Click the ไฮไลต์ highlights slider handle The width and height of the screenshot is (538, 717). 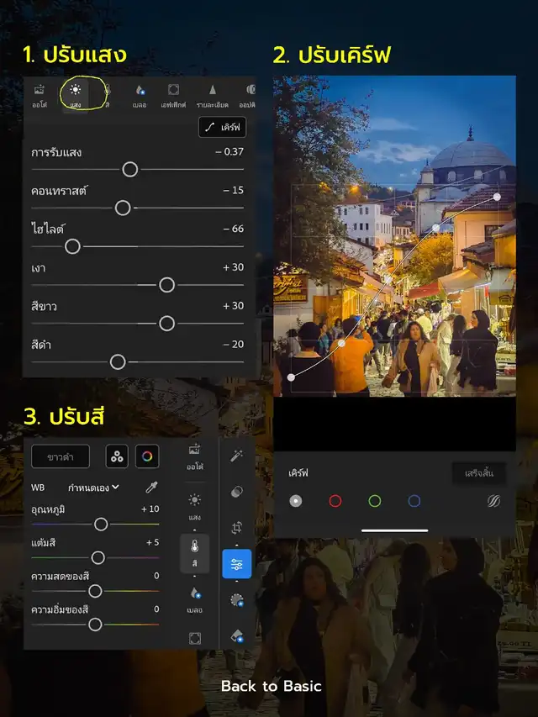click(x=72, y=246)
